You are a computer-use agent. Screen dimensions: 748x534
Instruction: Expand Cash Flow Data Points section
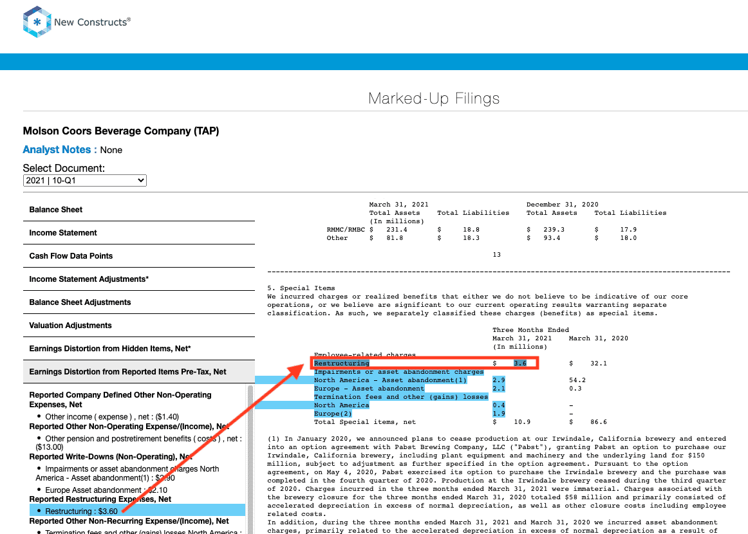(x=139, y=256)
